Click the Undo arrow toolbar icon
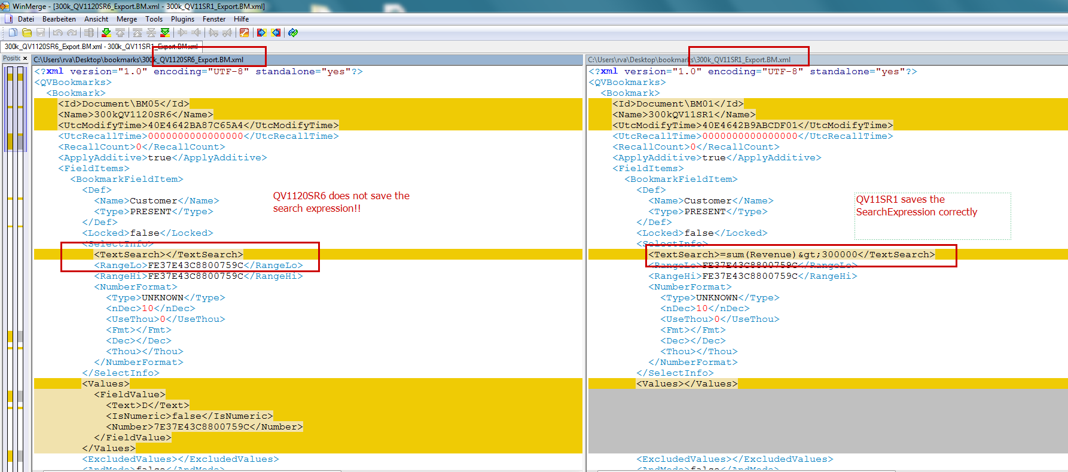1068x472 pixels. click(58, 32)
